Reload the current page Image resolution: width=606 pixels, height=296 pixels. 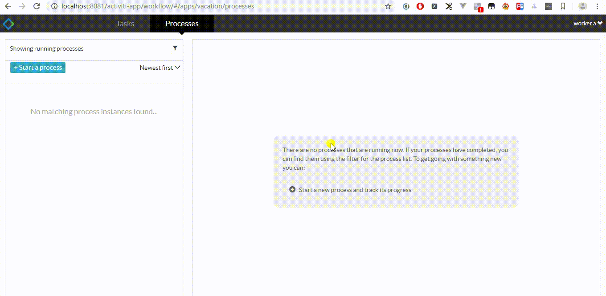tap(37, 7)
